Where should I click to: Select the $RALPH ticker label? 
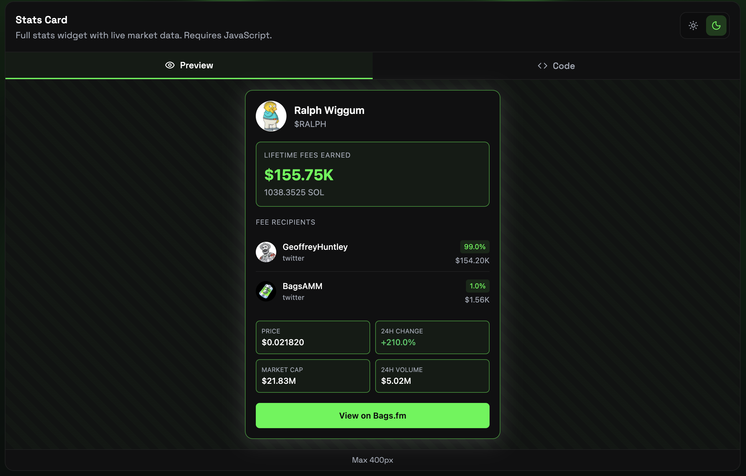[x=310, y=124]
